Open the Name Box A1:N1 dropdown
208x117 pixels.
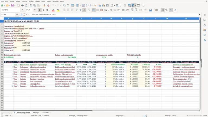pyautogui.click(x=17, y=15)
